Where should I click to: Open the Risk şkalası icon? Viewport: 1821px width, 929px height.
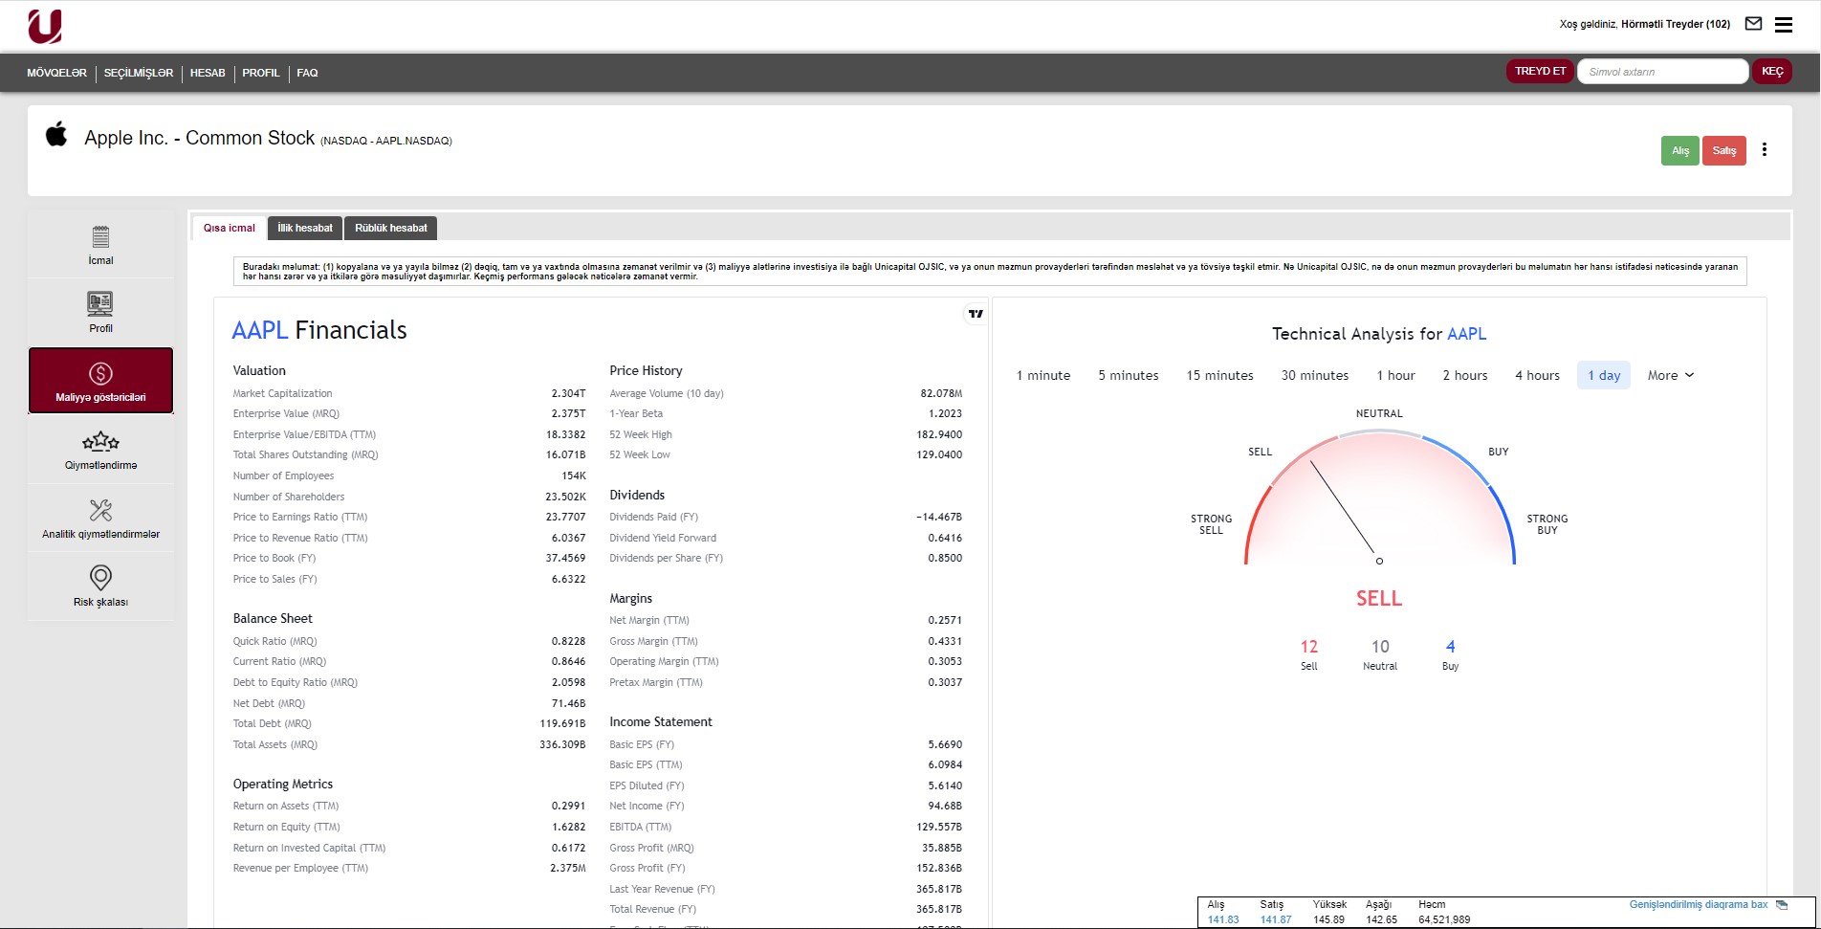(100, 578)
